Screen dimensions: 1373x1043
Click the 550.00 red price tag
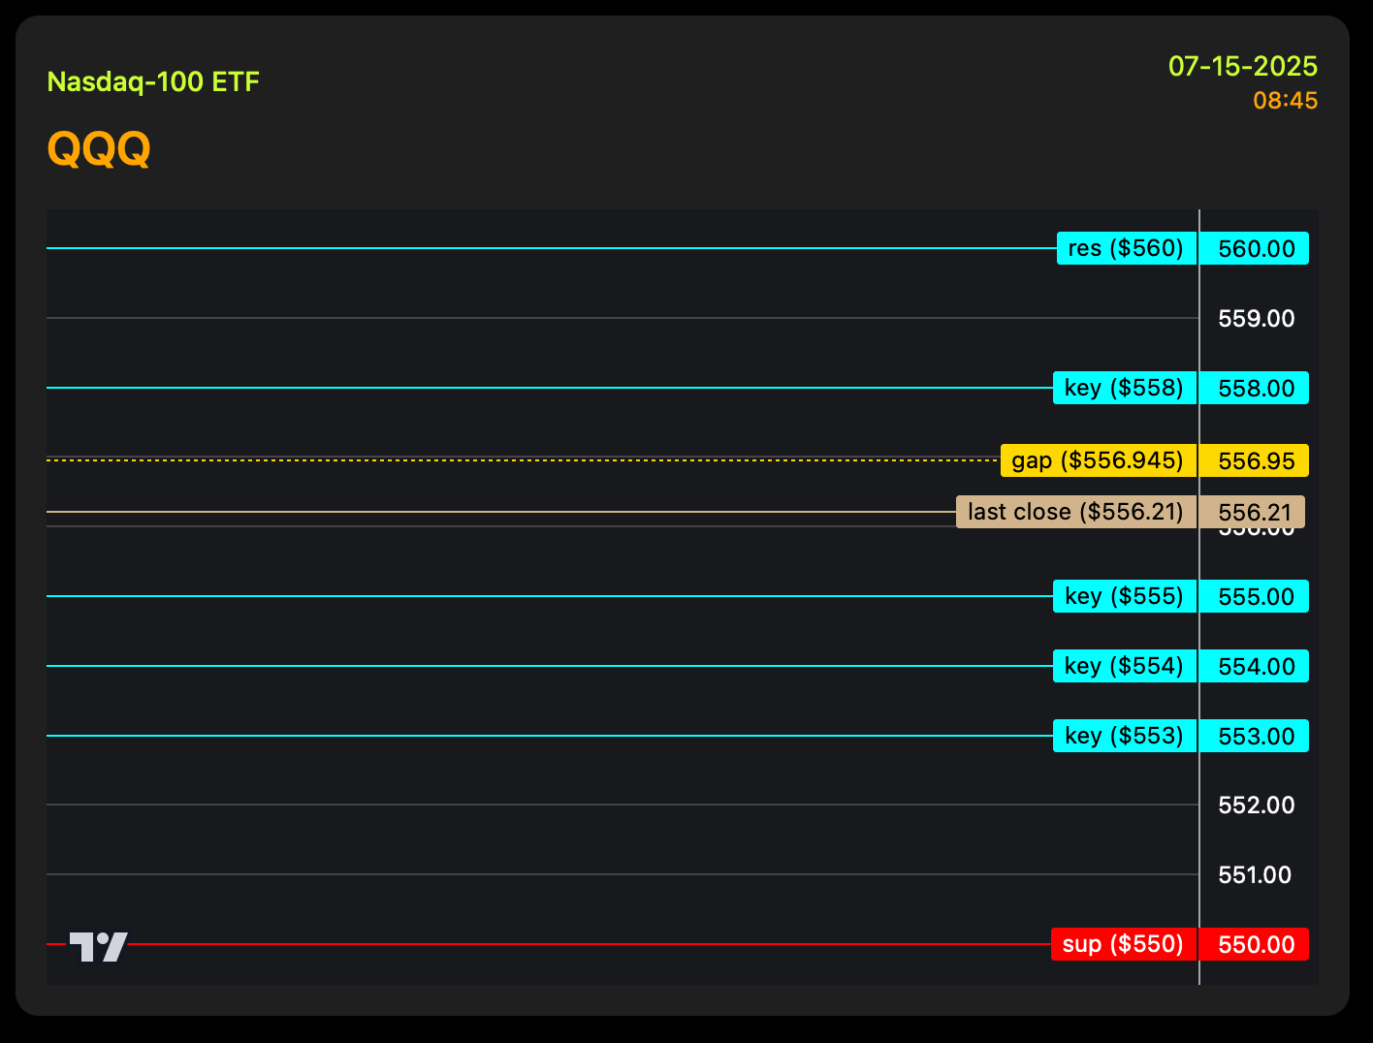click(x=1255, y=944)
